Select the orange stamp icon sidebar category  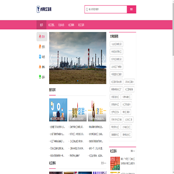coord(40,67)
